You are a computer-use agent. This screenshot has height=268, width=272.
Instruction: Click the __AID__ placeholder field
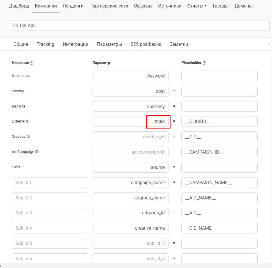click(219, 213)
